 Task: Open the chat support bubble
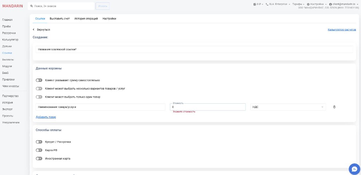click(x=354, y=169)
